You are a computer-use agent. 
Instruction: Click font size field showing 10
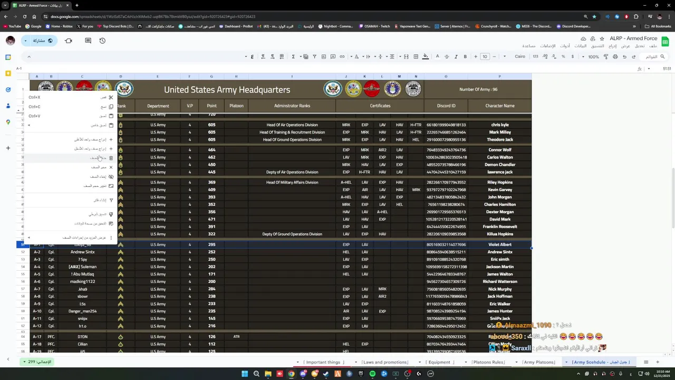pos(485,56)
